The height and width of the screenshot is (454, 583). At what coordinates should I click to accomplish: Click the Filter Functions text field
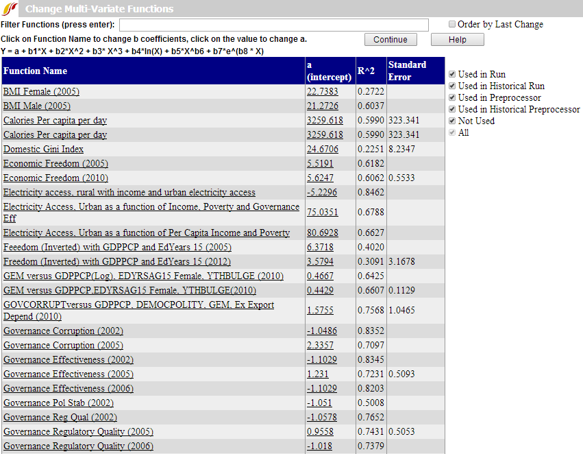273,25
